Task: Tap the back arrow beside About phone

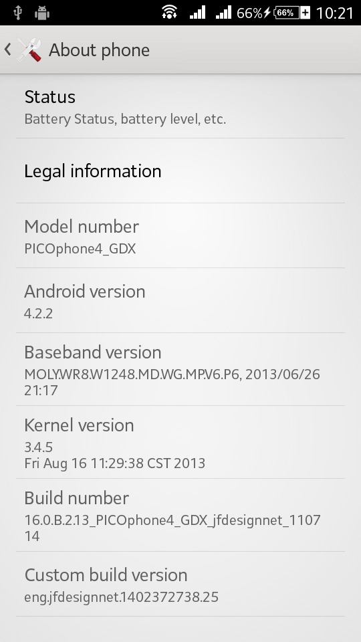Action: tap(7, 49)
